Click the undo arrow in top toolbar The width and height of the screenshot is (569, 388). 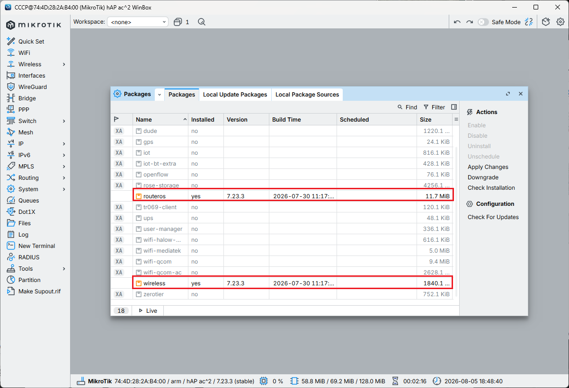pos(457,22)
